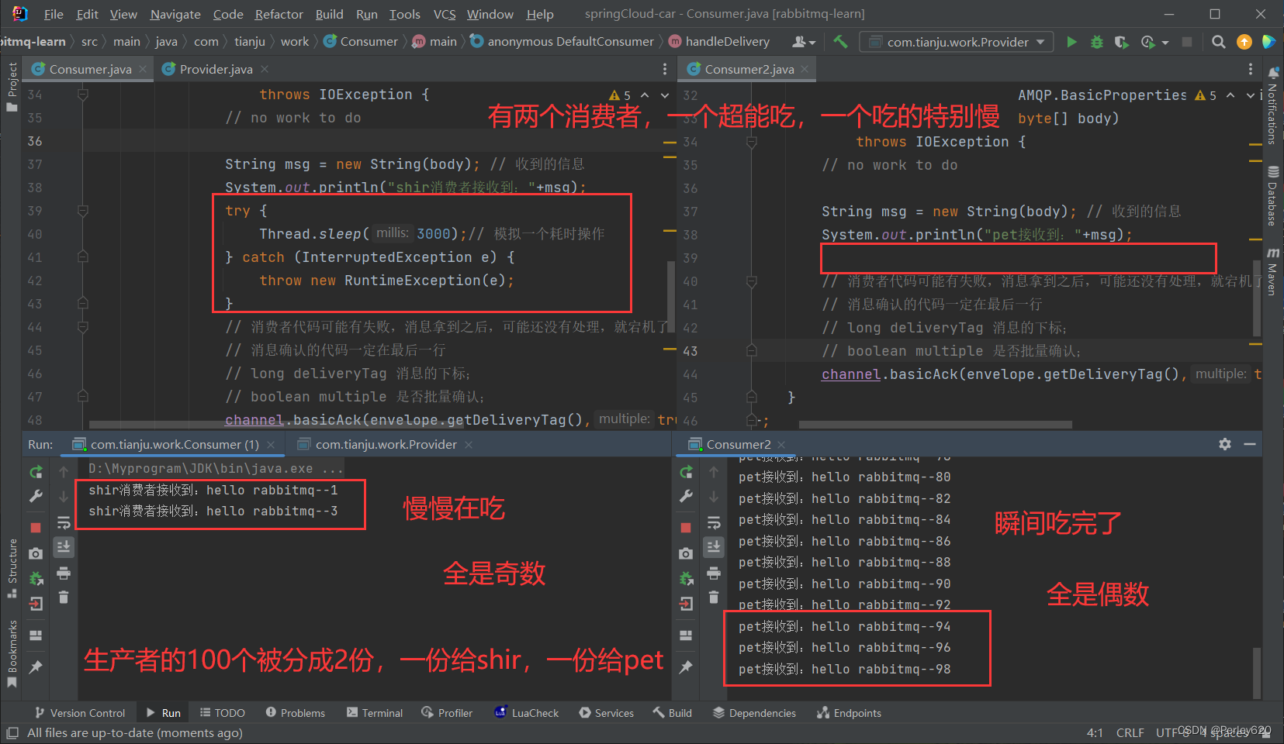Image resolution: width=1284 pixels, height=744 pixels.
Task: Open the Terminal tool window
Action: (375, 713)
